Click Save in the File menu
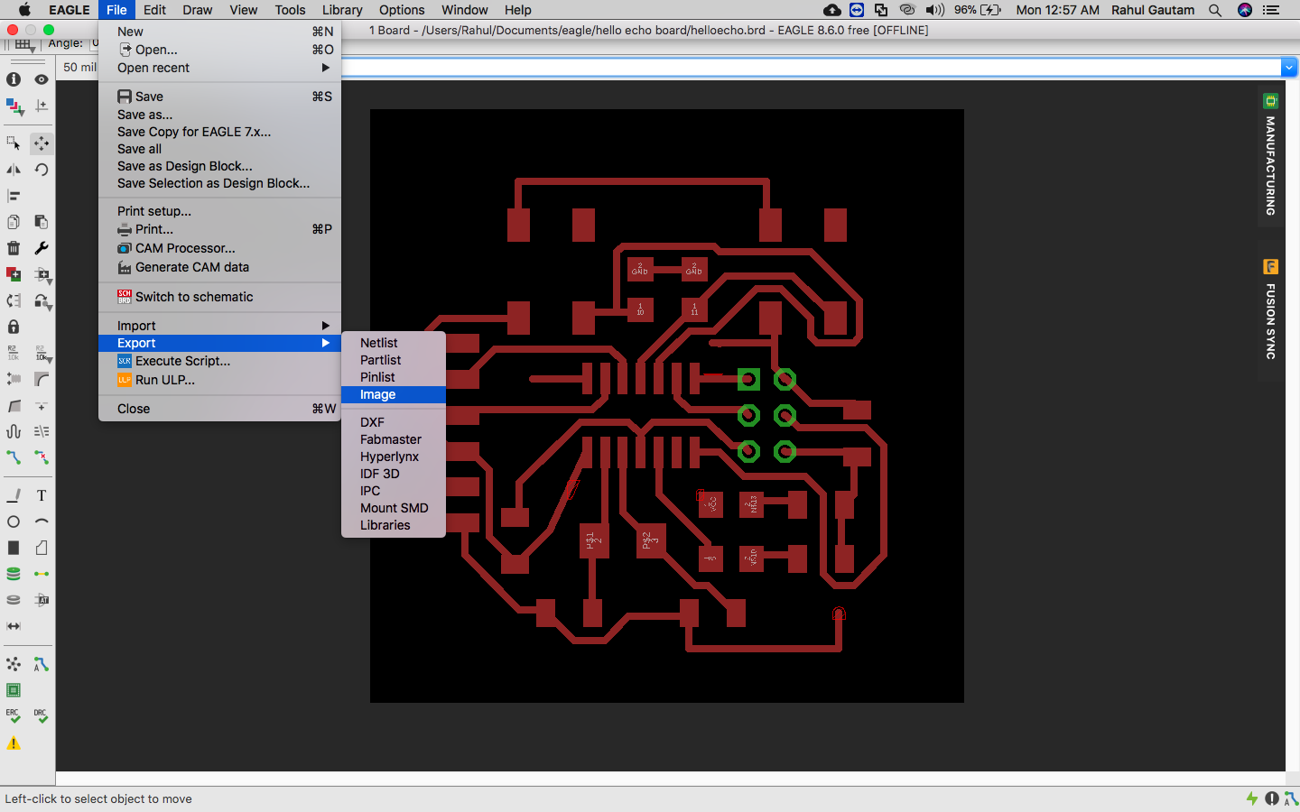Viewport: 1300px width, 812px height. (219, 97)
